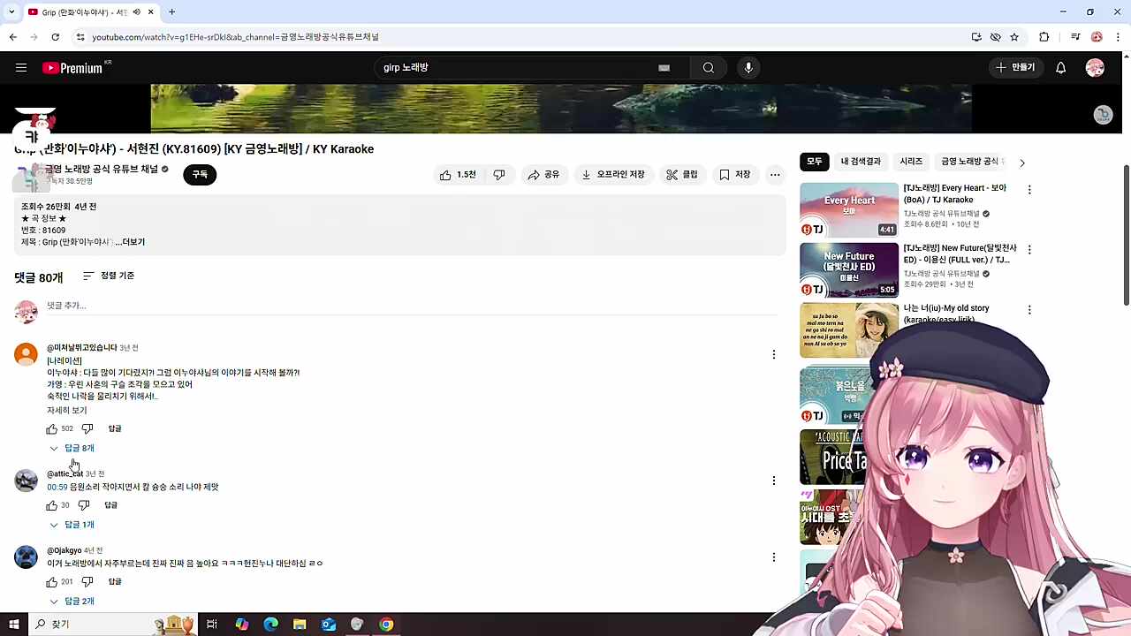The height and width of the screenshot is (636, 1131).
Task: Save the video to playlist 저장
Action: click(734, 175)
